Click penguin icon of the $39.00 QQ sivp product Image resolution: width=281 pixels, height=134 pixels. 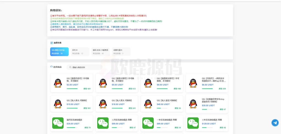tap(193, 104)
